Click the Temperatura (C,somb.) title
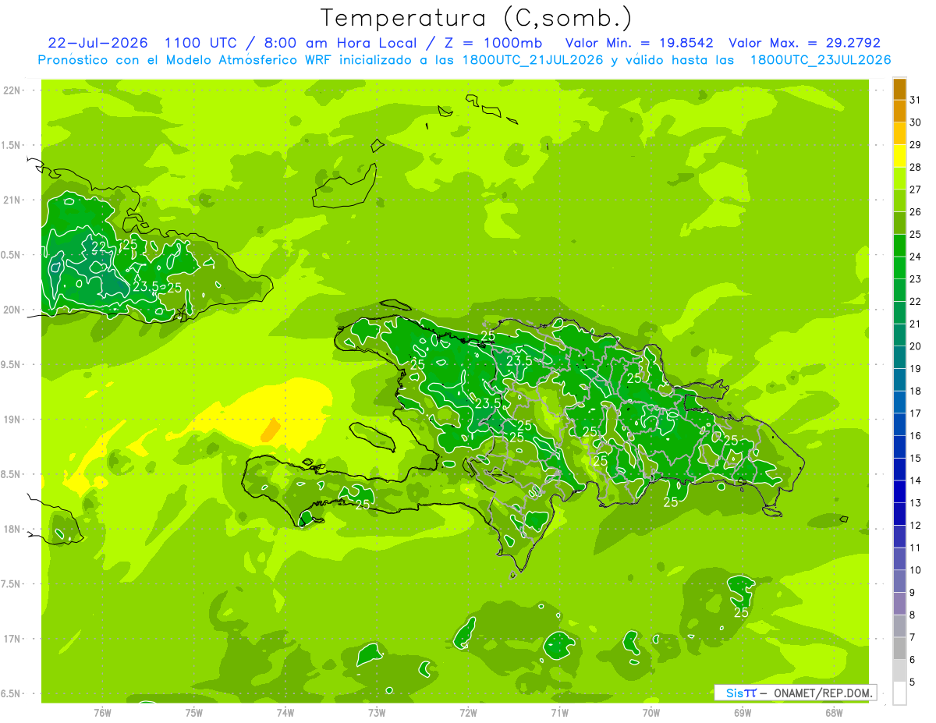 click(x=476, y=18)
